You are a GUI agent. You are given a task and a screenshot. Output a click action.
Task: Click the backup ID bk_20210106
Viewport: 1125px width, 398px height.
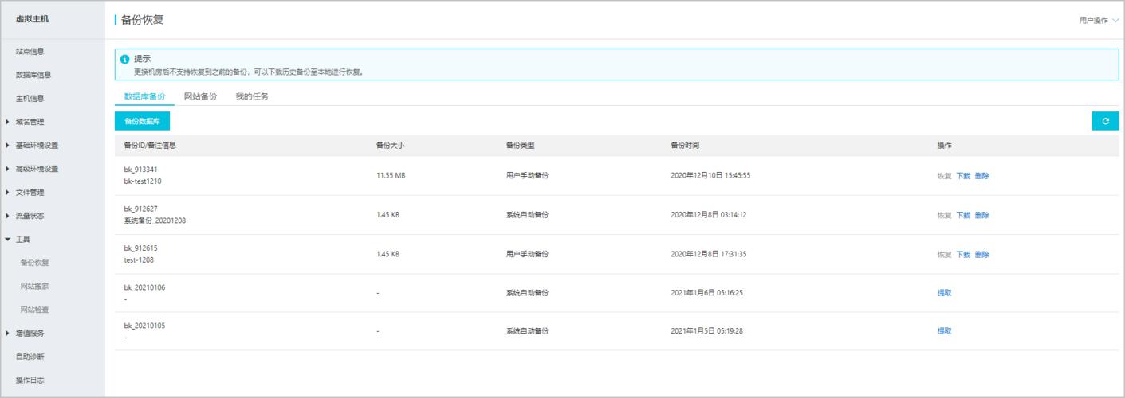(144, 287)
